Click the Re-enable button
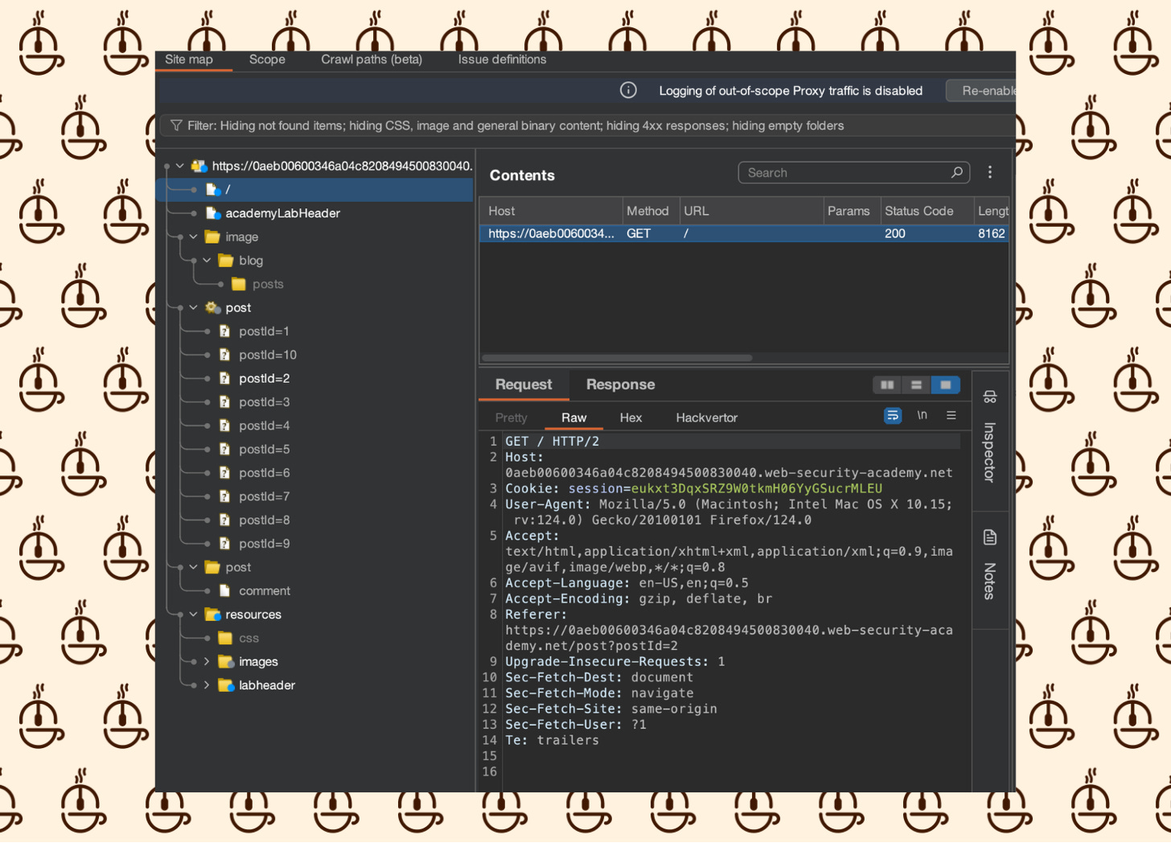Image resolution: width=1171 pixels, height=843 pixels. click(x=981, y=91)
